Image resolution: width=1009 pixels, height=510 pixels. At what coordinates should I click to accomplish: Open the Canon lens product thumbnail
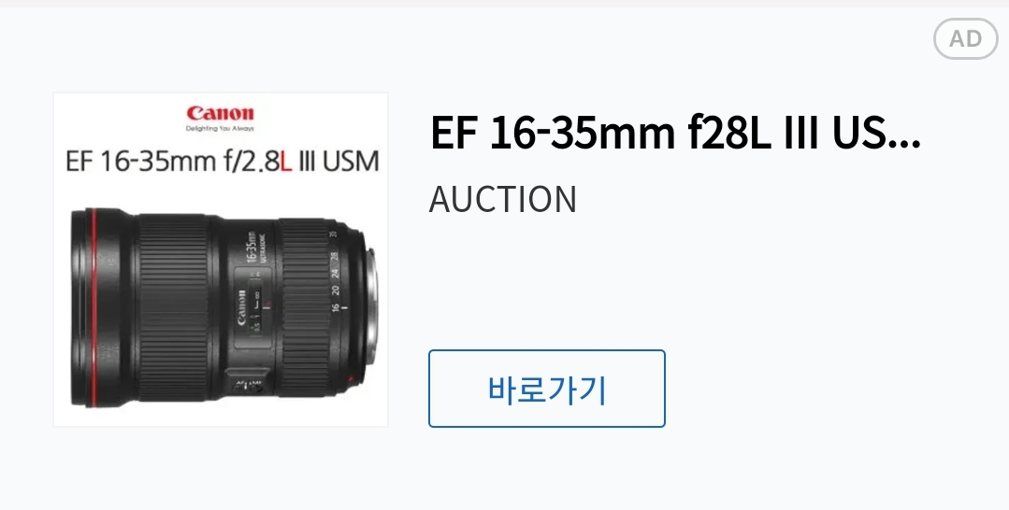221,260
